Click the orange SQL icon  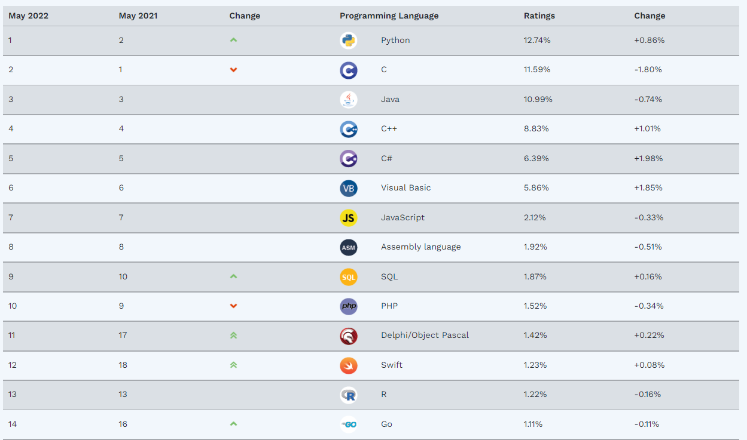click(x=348, y=277)
